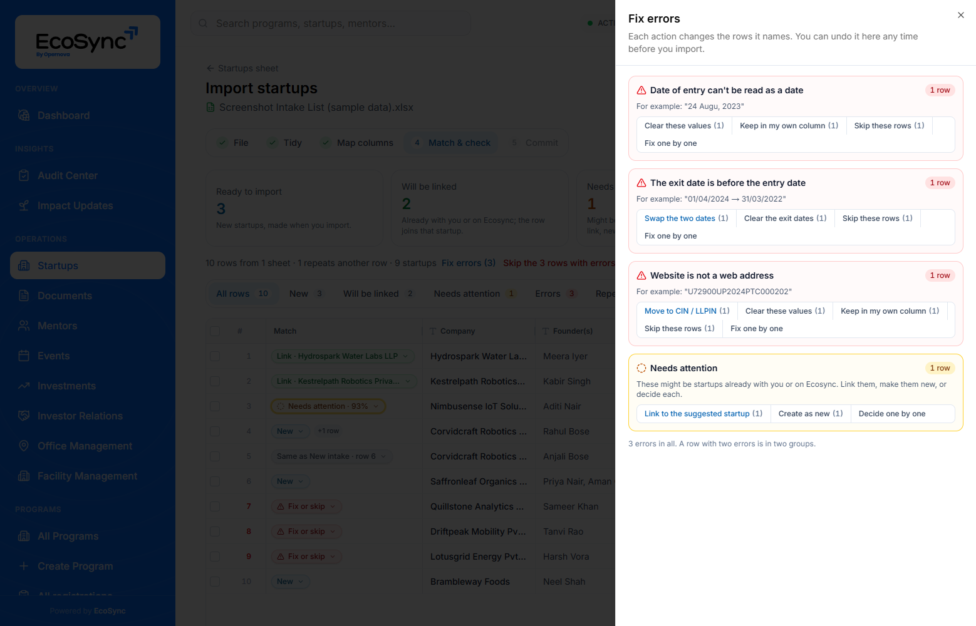The width and height of the screenshot is (976, 626).
Task: Open the Link Hydrospark Water Labs LLP dropdown
Action: point(343,356)
